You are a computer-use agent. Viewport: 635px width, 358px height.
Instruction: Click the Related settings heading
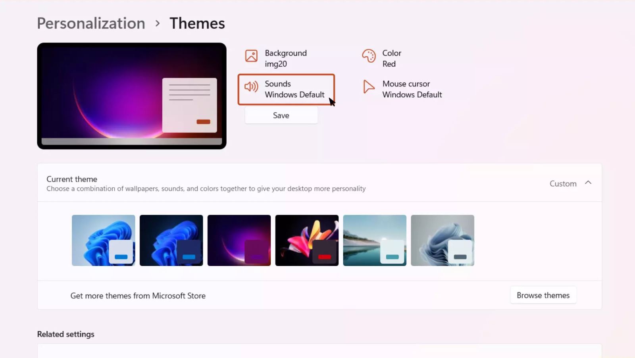(x=66, y=334)
